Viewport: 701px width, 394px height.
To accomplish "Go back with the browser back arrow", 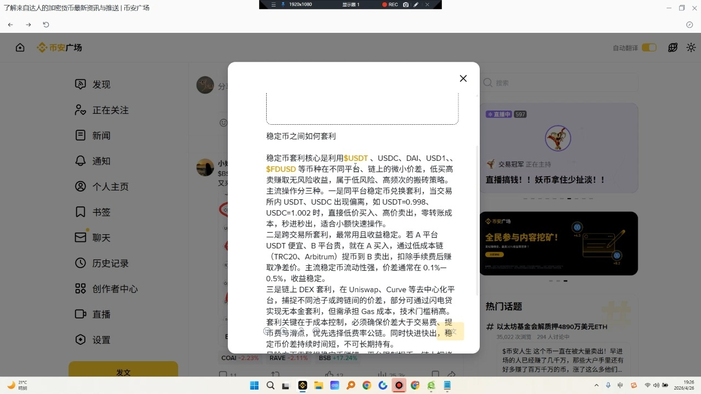I will point(10,25).
